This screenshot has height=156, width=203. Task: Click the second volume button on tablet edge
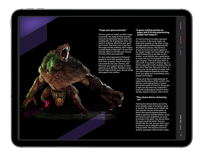(x=40, y=9)
